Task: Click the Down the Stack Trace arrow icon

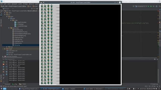Action: pyautogui.click(x=7, y=64)
